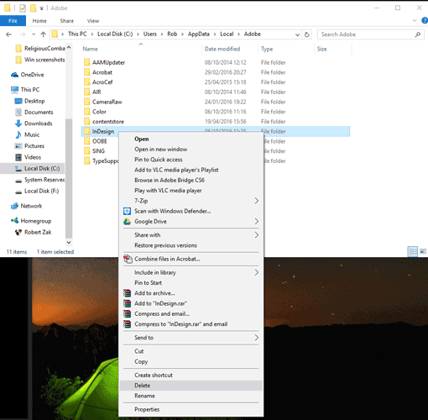Choose Browse in Adobe Bridge CS6
Screen dimensions: 428x420
pos(191,181)
